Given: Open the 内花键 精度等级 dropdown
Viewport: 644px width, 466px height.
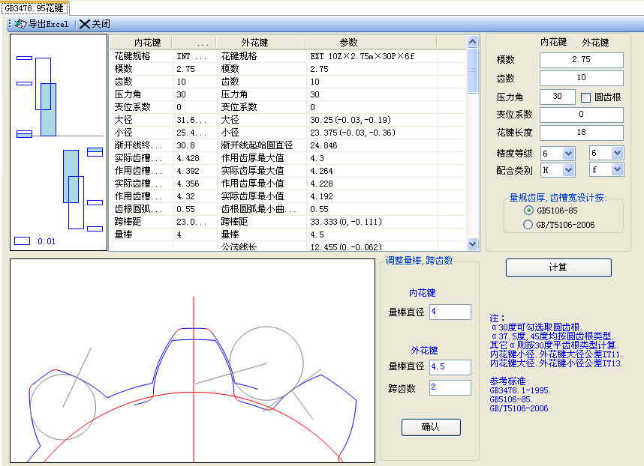Looking at the screenshot, I should (x=568, y=154).
